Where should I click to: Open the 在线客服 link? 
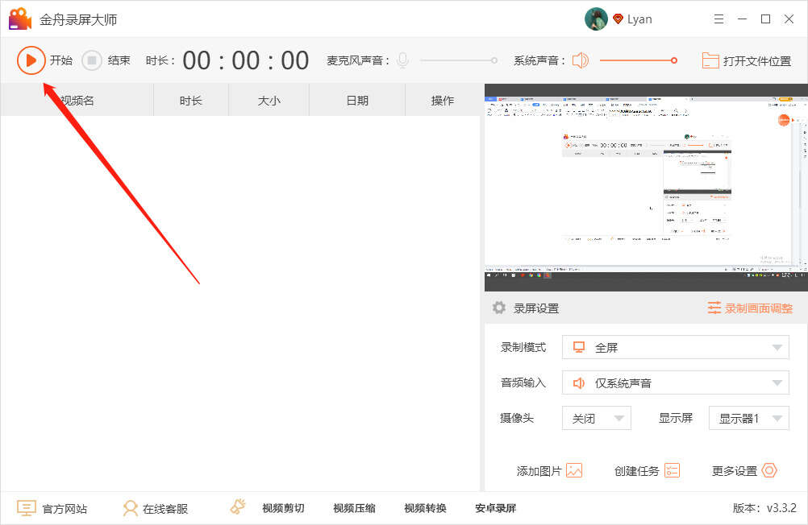[165, 509]
